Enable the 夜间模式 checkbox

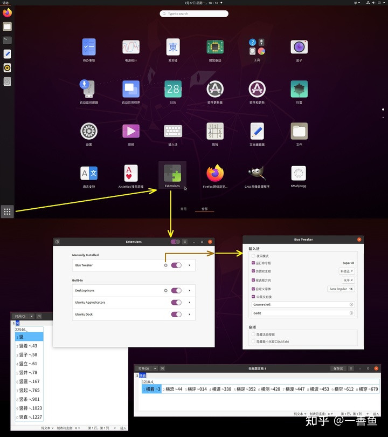(x=253, y=256)
